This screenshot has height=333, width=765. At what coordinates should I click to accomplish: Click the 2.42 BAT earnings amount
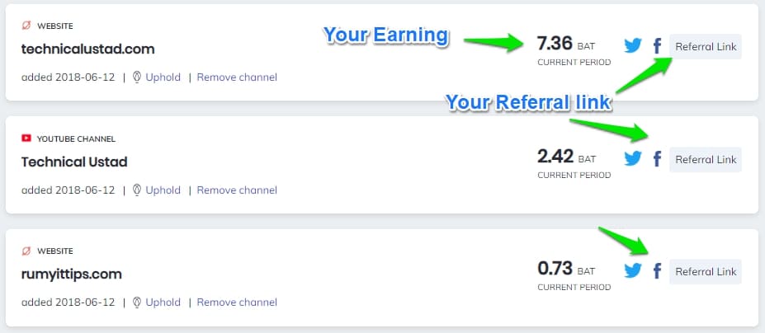(x=554, y=156)
